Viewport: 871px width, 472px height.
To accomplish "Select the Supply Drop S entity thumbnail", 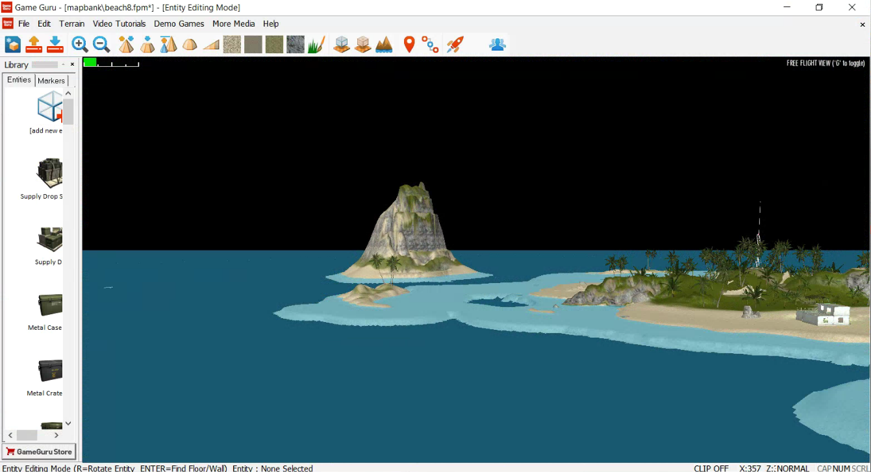I will 49,173.
